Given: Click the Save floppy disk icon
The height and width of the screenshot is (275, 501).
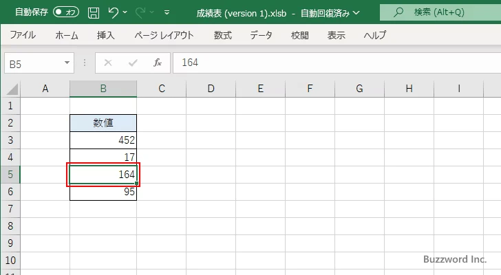Looking at the screenshot, I should click(94, 13).
